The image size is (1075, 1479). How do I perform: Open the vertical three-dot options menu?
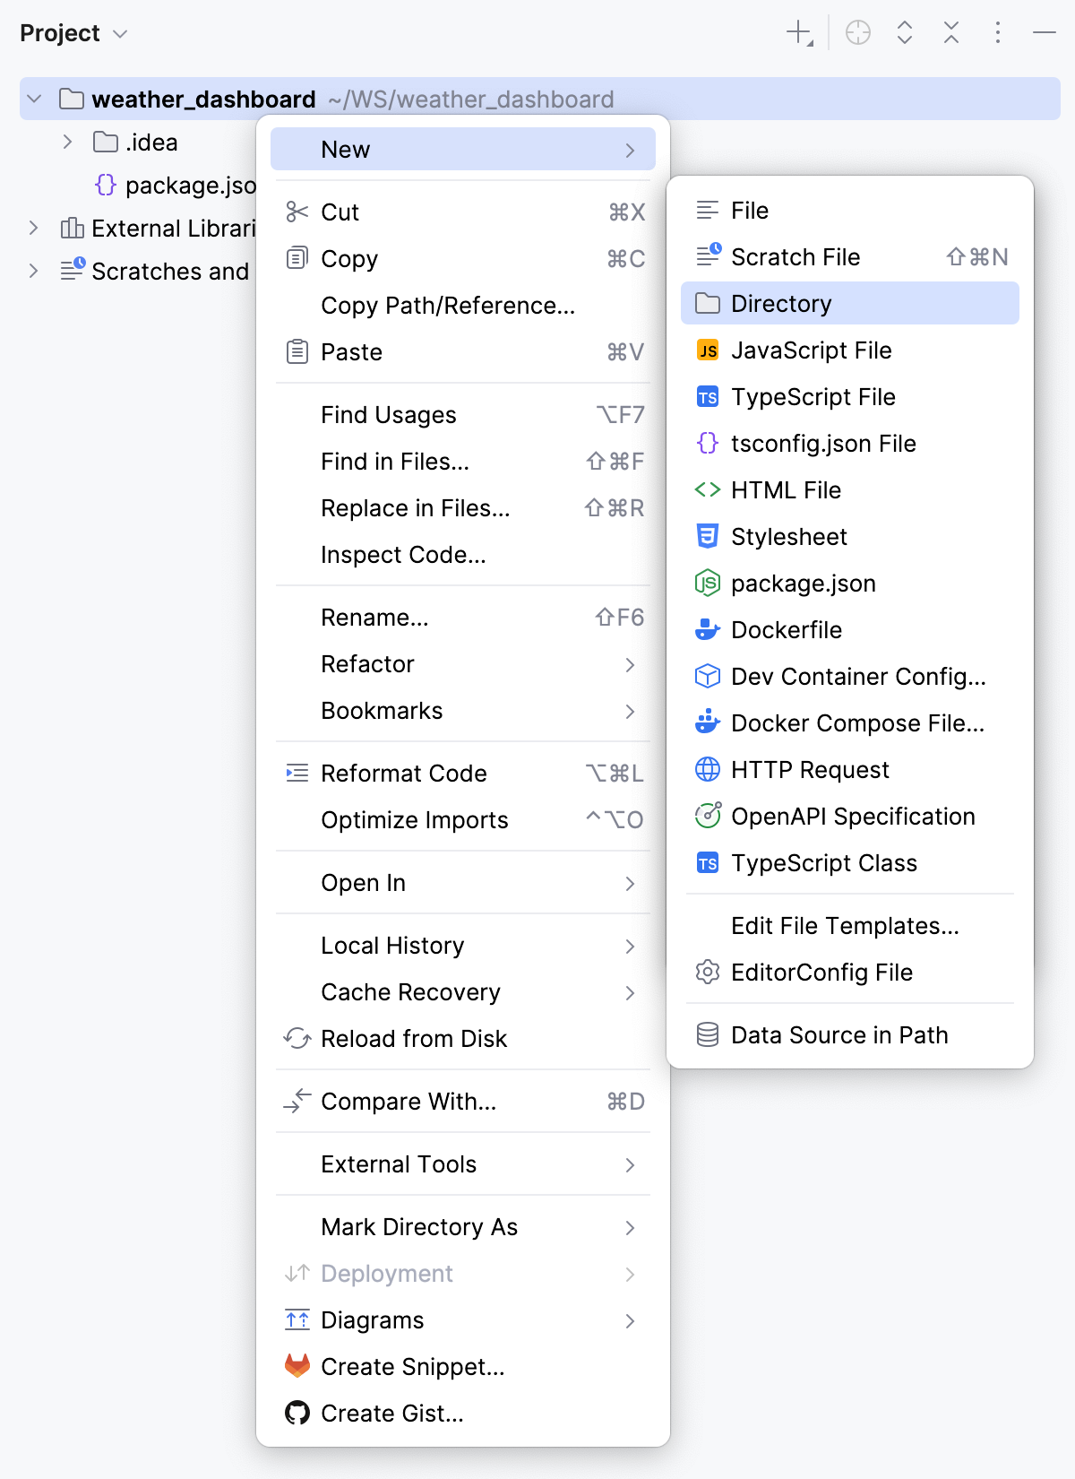coord(998,33)
